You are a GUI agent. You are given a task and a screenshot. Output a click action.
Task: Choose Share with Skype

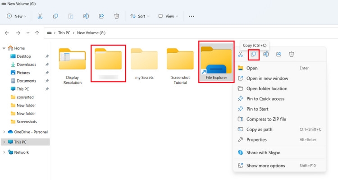(279, 152)
